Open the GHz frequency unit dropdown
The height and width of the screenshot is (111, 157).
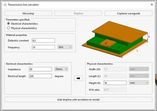64,47
